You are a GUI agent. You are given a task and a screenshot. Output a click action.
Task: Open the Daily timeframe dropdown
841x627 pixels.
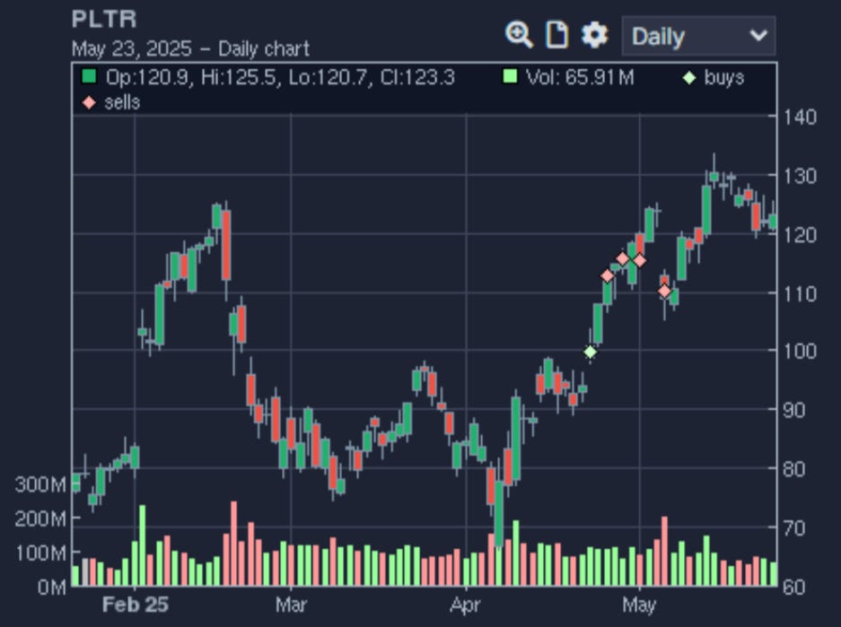coord(698,36)
